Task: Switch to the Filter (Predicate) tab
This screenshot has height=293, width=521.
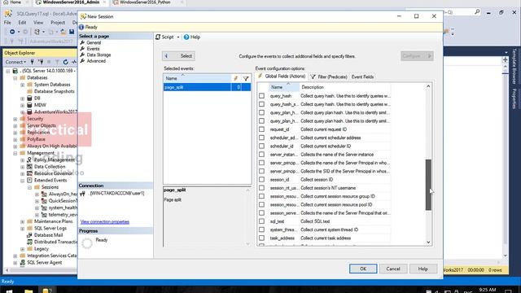Action: (329, 77)
